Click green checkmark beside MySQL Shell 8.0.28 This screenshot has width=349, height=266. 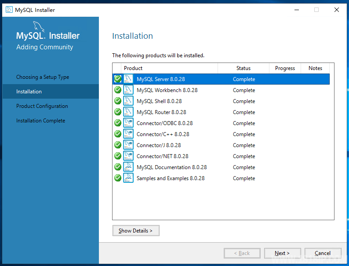pyautogui.click(x=118, y=101)
